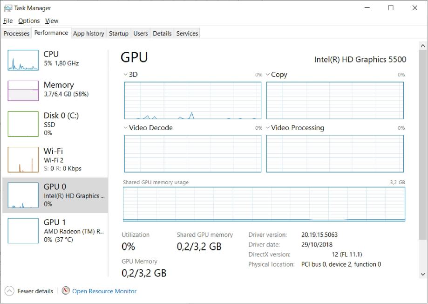Select the CPU performance graph thumbnail
This screenshot has width=428, height=304.
(x=23, y=60)
